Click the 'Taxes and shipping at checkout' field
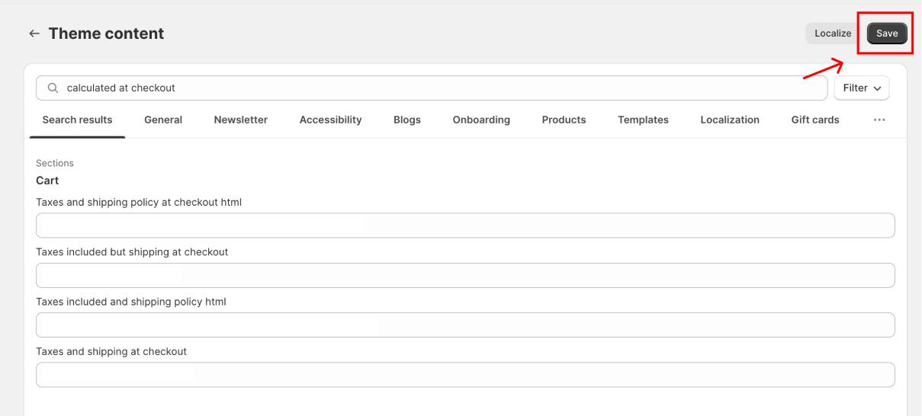 [465, 375]
